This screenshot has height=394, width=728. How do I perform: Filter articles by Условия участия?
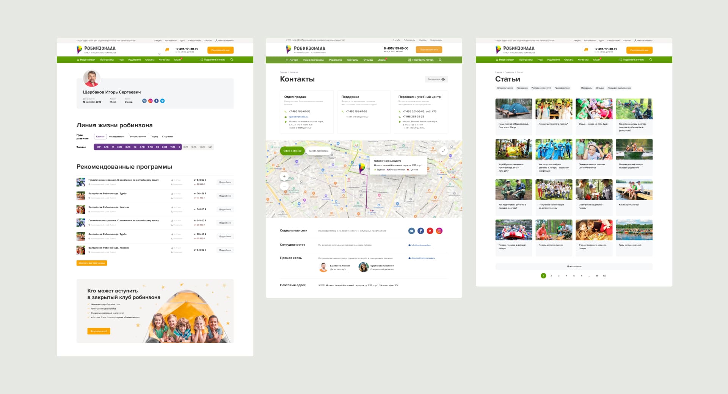click(505, 88)
